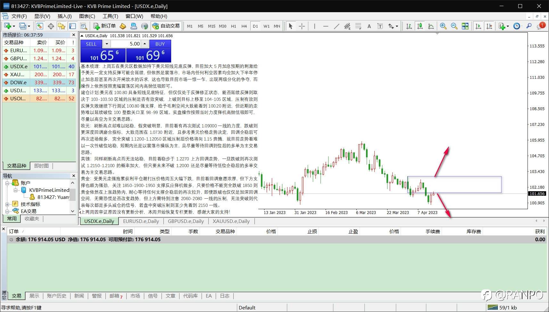
Task: Zoom in on the chart
Action: pyautogui.click(x=443, y=26)
